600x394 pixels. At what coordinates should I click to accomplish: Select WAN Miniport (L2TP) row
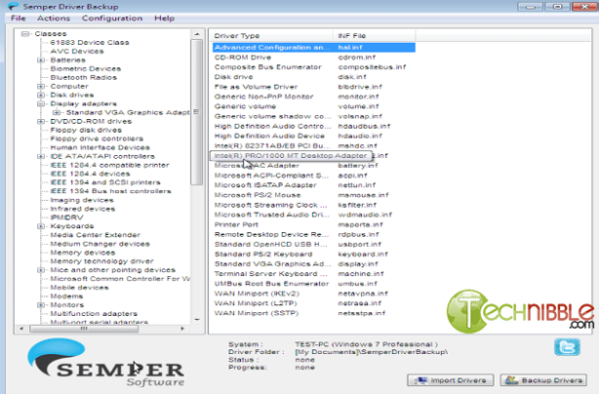(x=314, y=303)
